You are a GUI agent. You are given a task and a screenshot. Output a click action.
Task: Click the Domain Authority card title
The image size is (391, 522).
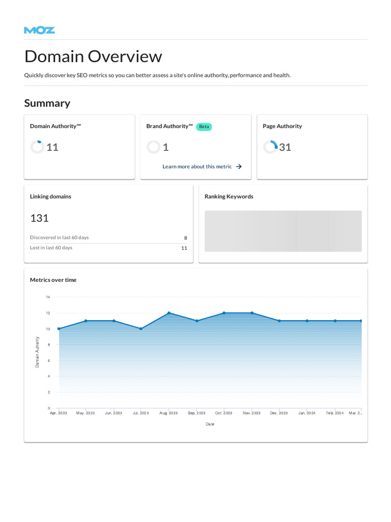pos(55,126)
